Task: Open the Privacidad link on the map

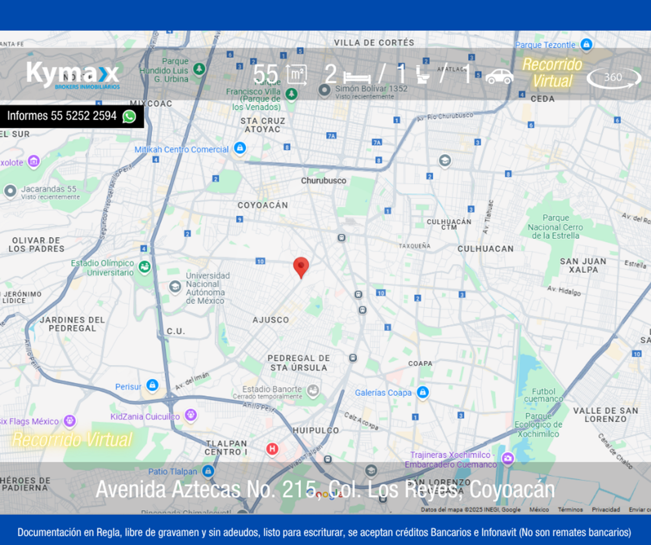Action: (x=606, y=509)
